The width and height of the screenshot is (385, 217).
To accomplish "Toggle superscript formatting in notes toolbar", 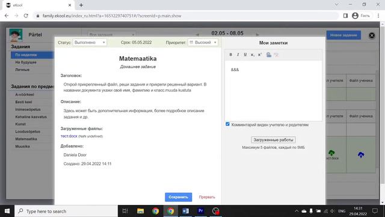I will (x=259, y=55).
